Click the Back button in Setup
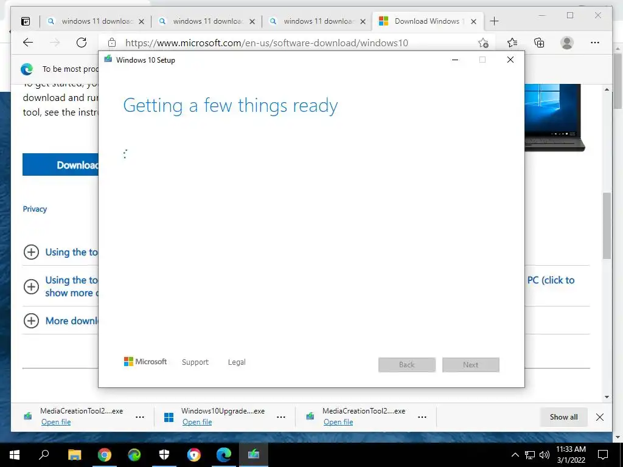The image size is (623, 467). tap(407, 365)
